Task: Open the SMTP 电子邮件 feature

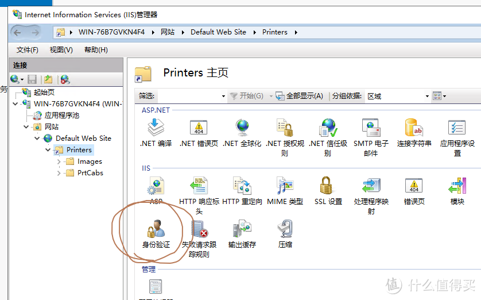Action: [x=371, y=137]
